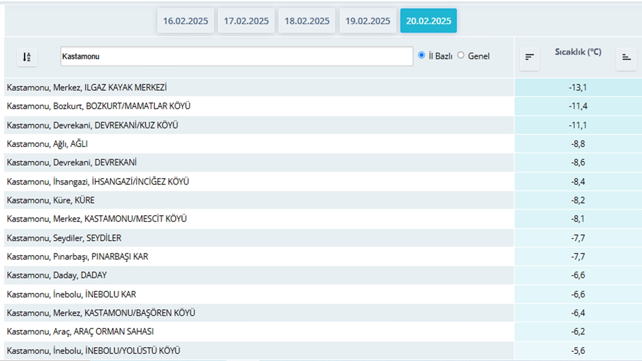
Task: Click the -8,6 temperature value
Action: click(x=578, y=162)
